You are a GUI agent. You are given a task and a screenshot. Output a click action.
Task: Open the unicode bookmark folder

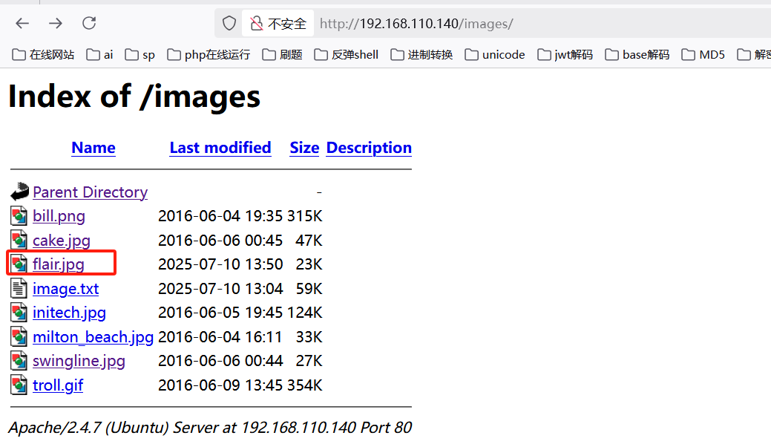coord(495,55)
